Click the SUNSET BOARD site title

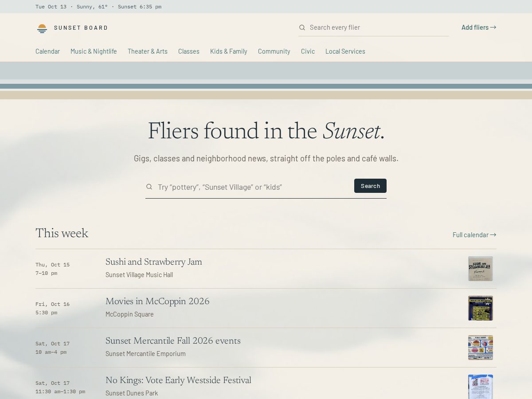click(x=81, y=28)
